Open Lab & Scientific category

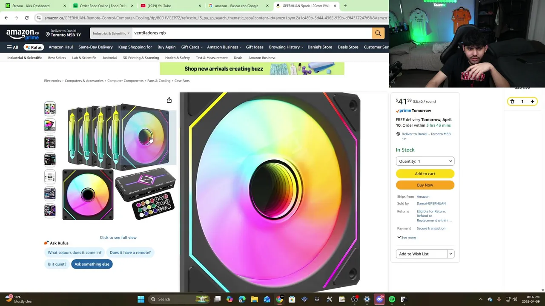coord(84,58)
